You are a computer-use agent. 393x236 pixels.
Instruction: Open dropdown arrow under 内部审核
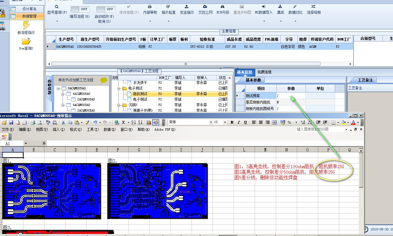(150, 21)
